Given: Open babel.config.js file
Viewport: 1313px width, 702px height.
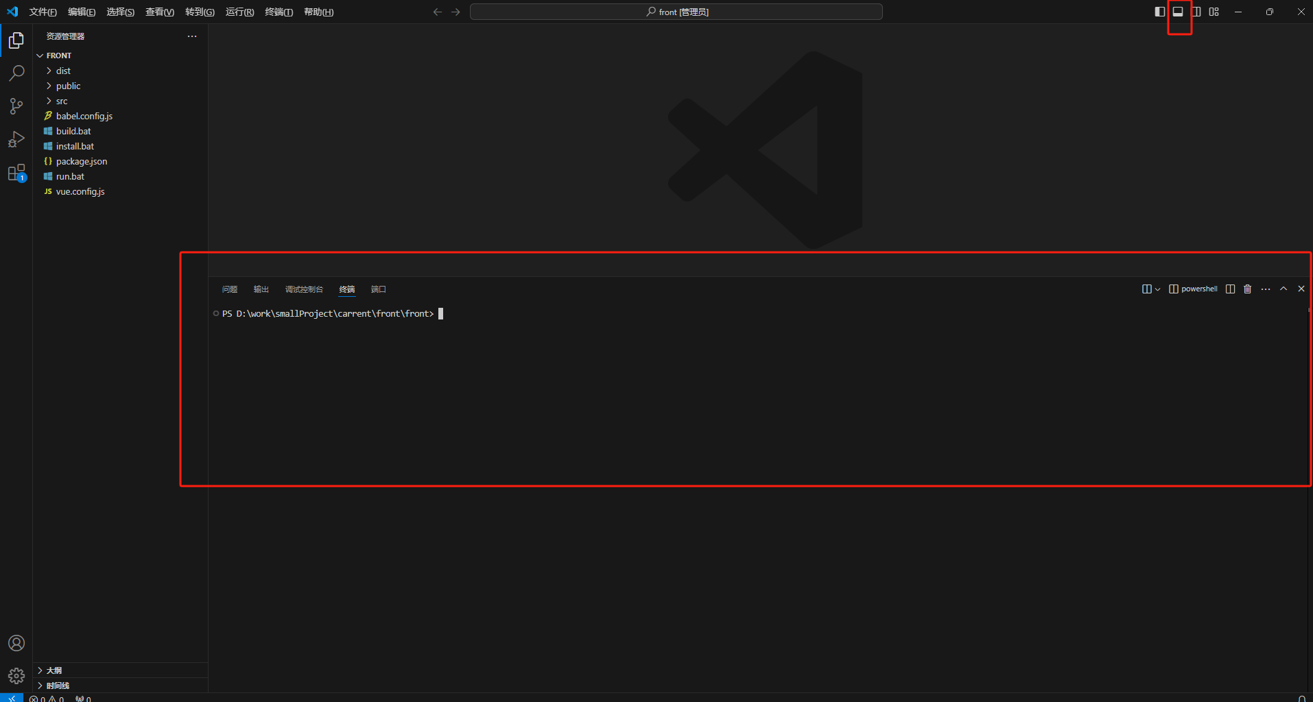Looking at the screenshot, I should tap(120, 116).
